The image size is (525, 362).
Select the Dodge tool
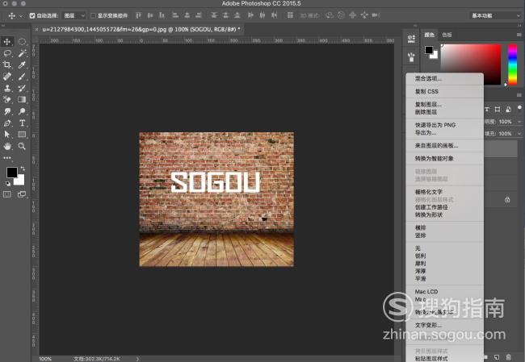22,111
